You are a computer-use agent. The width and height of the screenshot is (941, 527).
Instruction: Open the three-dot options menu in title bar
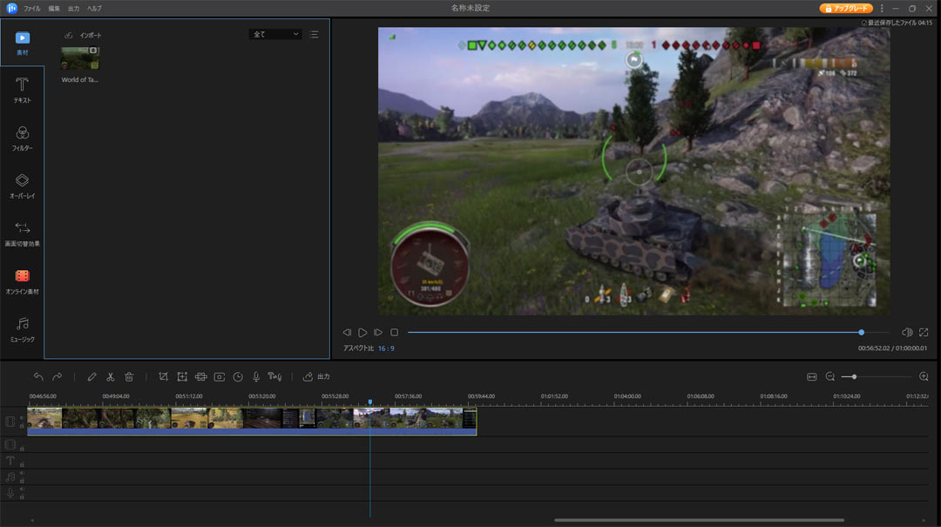882,9
